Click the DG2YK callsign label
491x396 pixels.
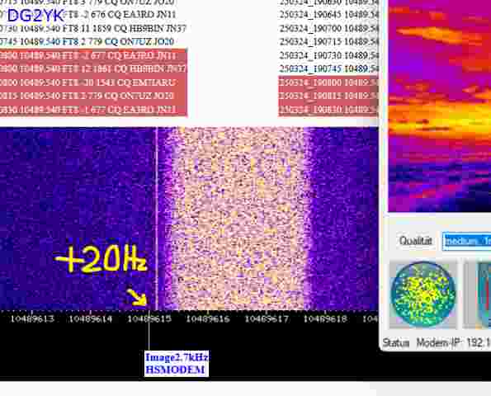pos(35,16)
